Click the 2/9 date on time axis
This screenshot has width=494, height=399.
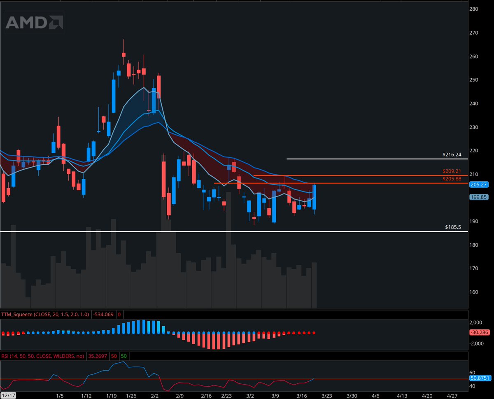(x=179, y=395)
